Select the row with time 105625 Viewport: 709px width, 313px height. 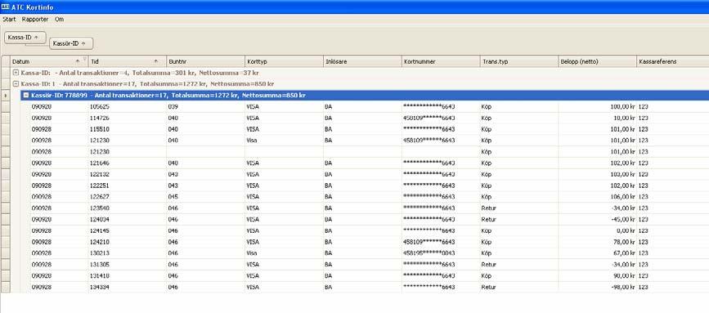[370, 106]
